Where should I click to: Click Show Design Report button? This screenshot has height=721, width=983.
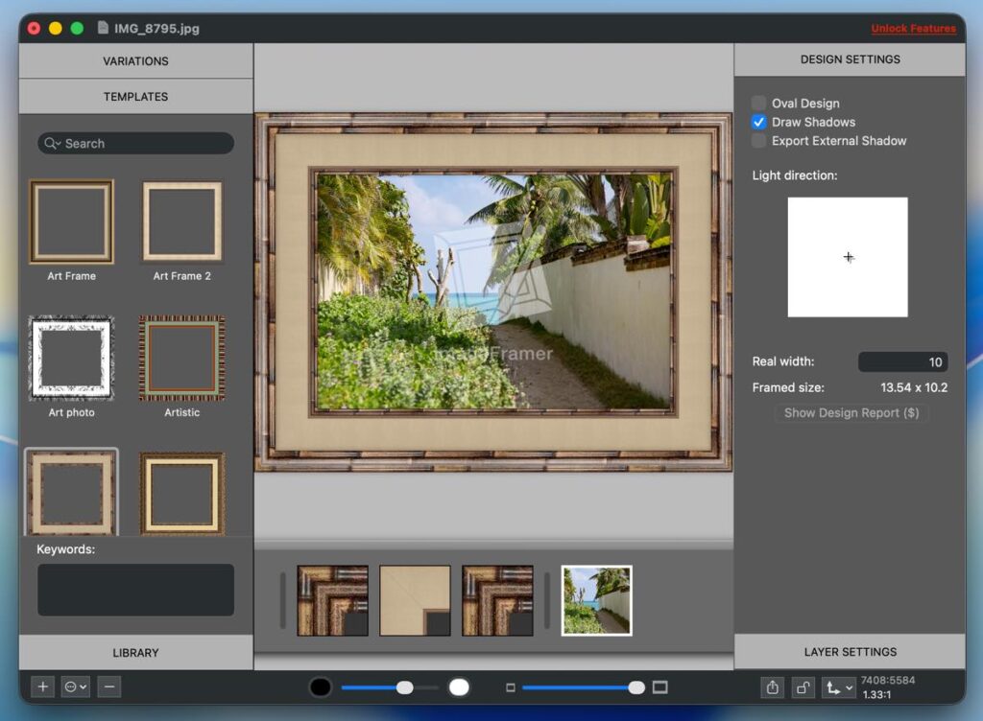[x=851, y=413]
